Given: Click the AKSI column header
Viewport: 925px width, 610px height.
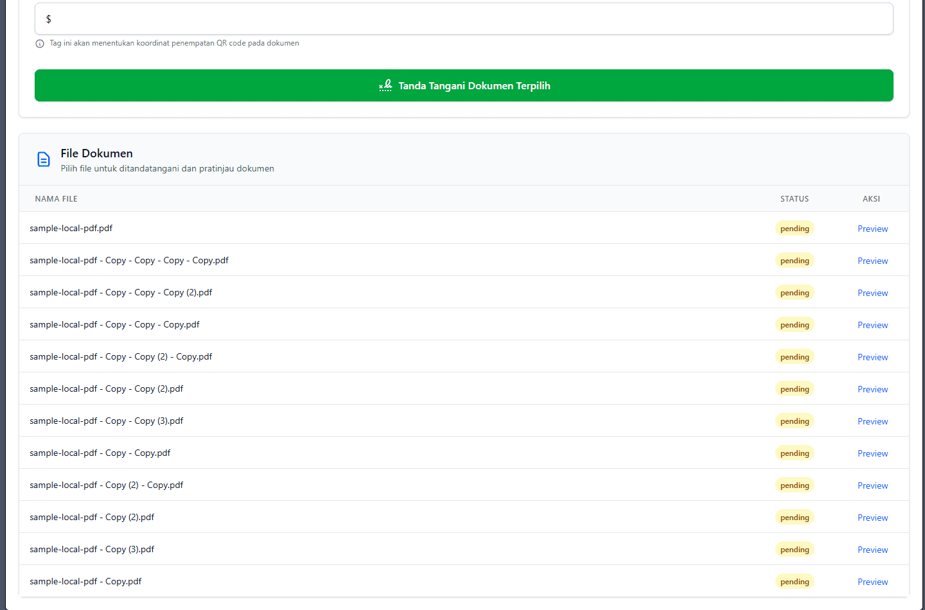Looking at the screenshot, I should pyautogui.click(x=871, y=199).
